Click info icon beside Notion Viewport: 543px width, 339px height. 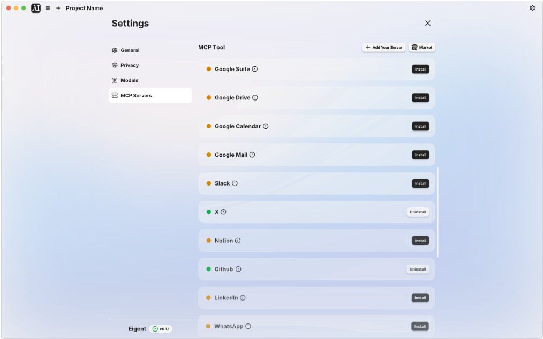click(238, 241)
